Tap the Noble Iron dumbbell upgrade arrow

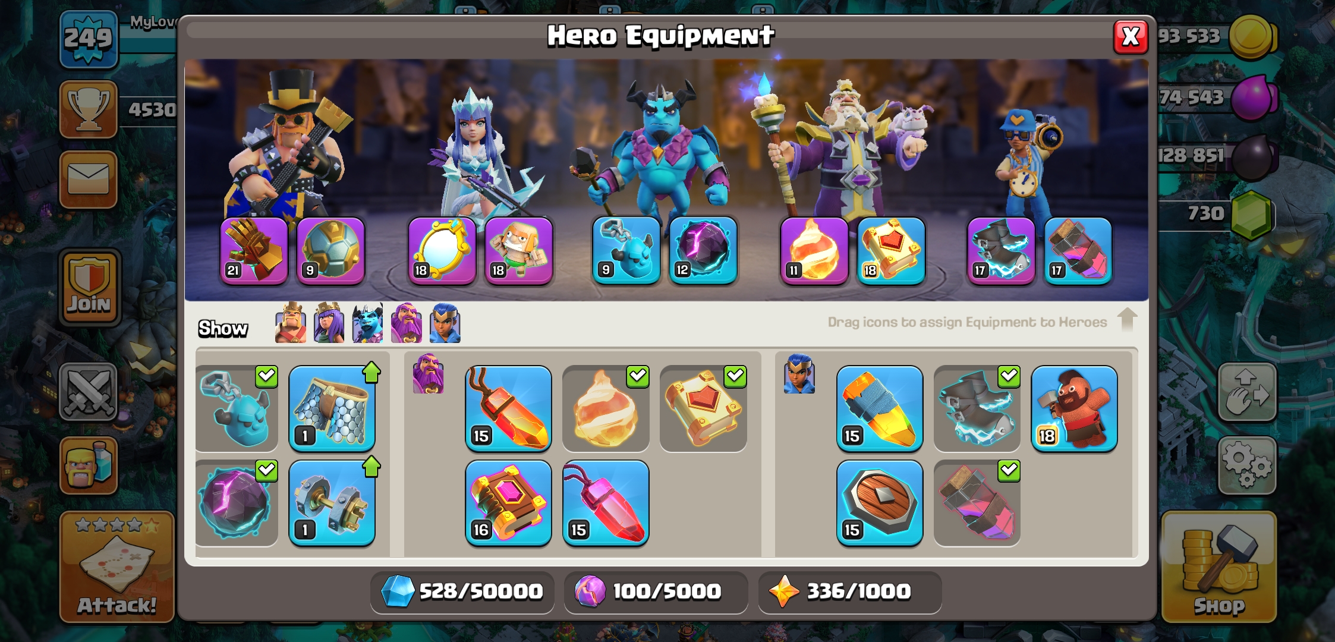371,467
